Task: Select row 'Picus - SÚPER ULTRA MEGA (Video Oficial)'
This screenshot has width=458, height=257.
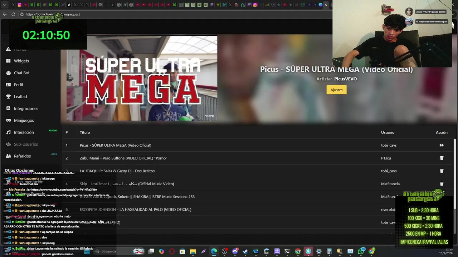Action: click(x=258, y=145)
